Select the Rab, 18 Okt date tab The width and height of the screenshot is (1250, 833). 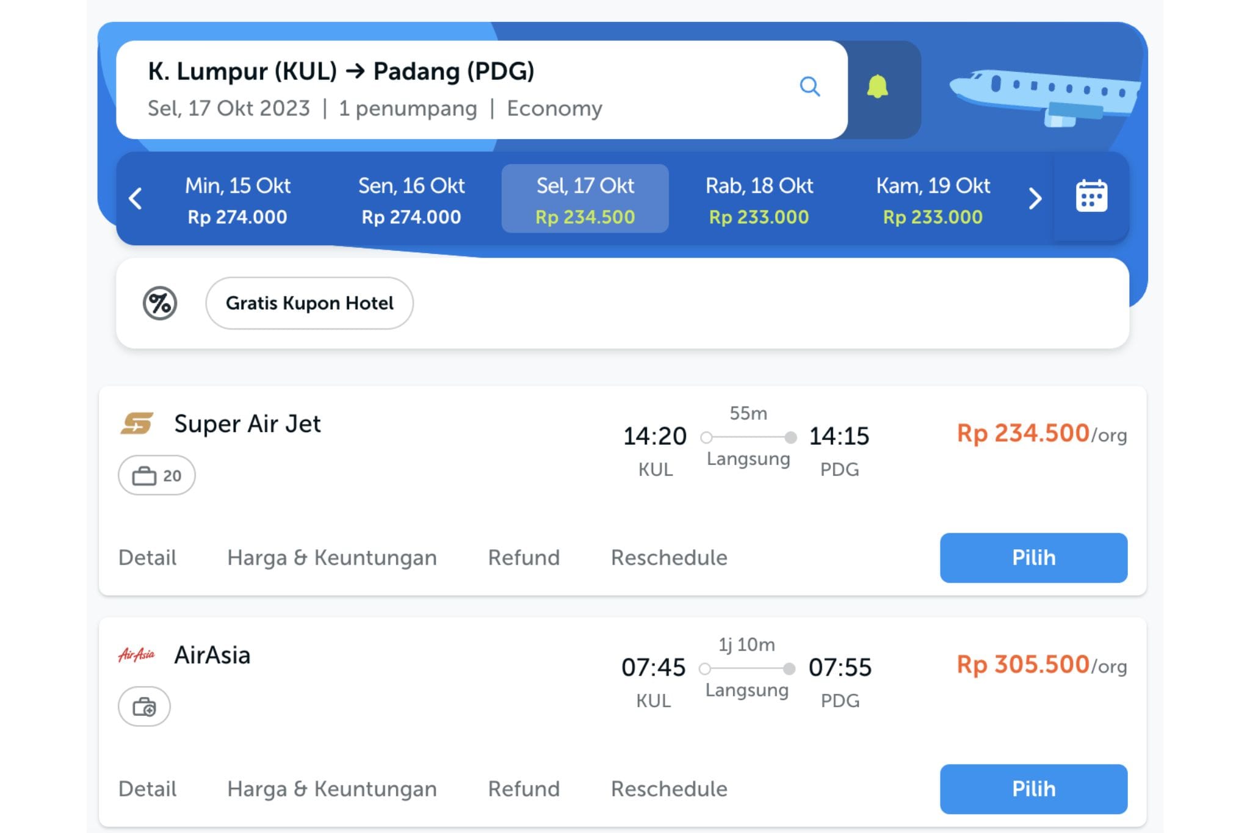[x=759, y=198]
